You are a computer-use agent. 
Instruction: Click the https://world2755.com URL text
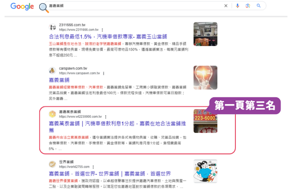coord(74,167)
